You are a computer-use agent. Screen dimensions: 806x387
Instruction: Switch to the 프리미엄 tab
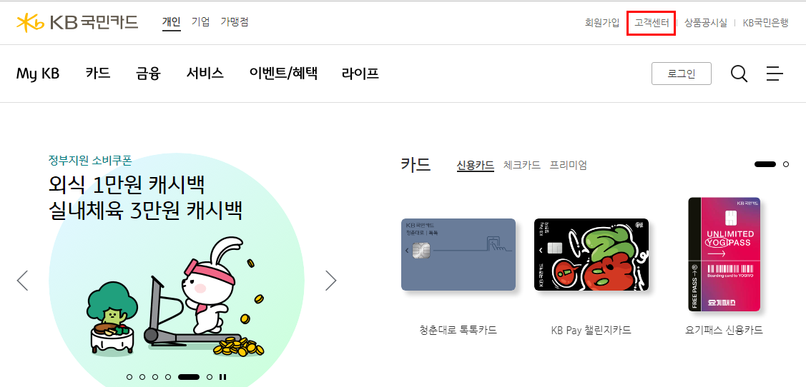(x=568, y=165)
